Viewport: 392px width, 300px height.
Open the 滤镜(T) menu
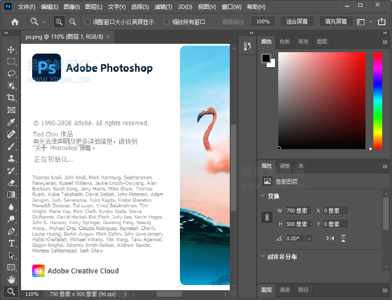(163, 7)
